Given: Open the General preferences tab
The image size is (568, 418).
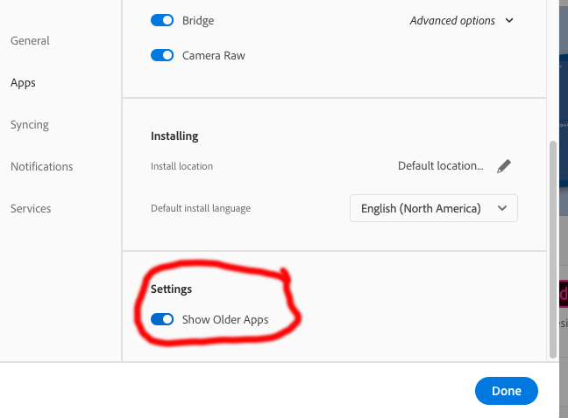Looking at the screenshot, I should click(x=30, y=40).
